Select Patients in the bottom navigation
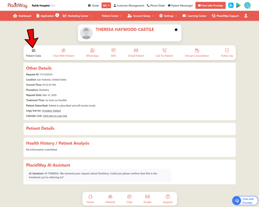The image size is (259, 207). tap(110, 199)
